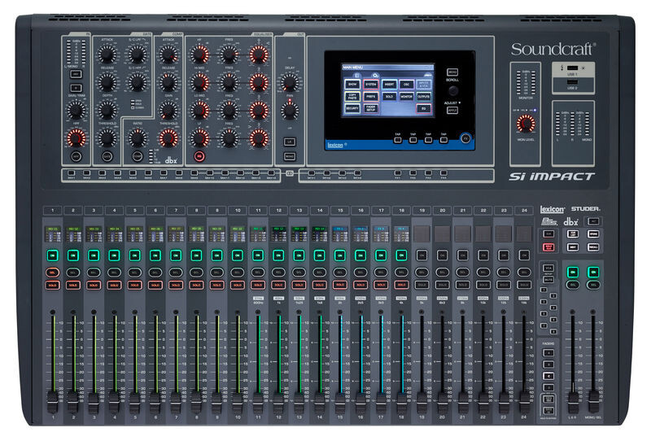Click the gate DEPTH knob

tap(107, 110)
